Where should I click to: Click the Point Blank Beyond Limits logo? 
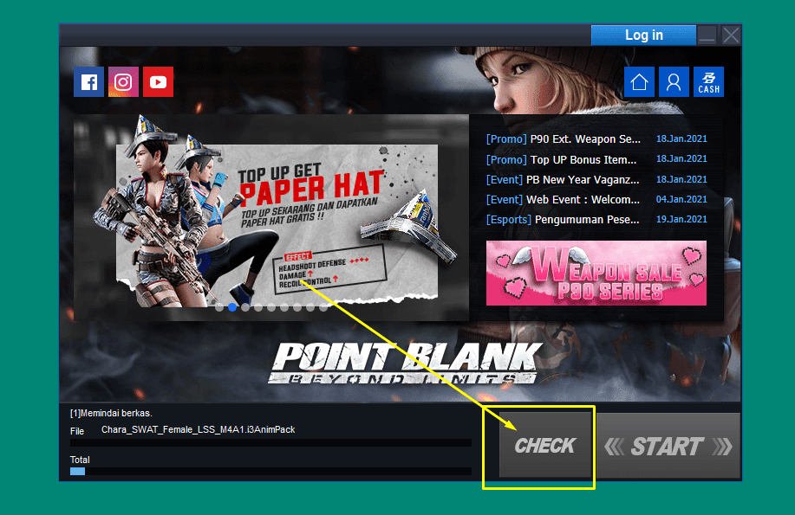tap(405, 363)
